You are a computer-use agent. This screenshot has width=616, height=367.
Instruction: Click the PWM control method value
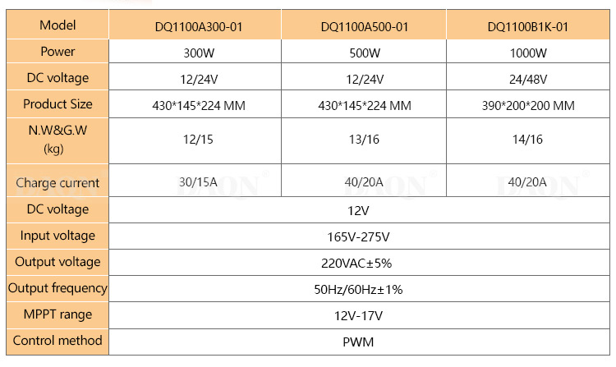pyautogui.click(x=359, y=342)
